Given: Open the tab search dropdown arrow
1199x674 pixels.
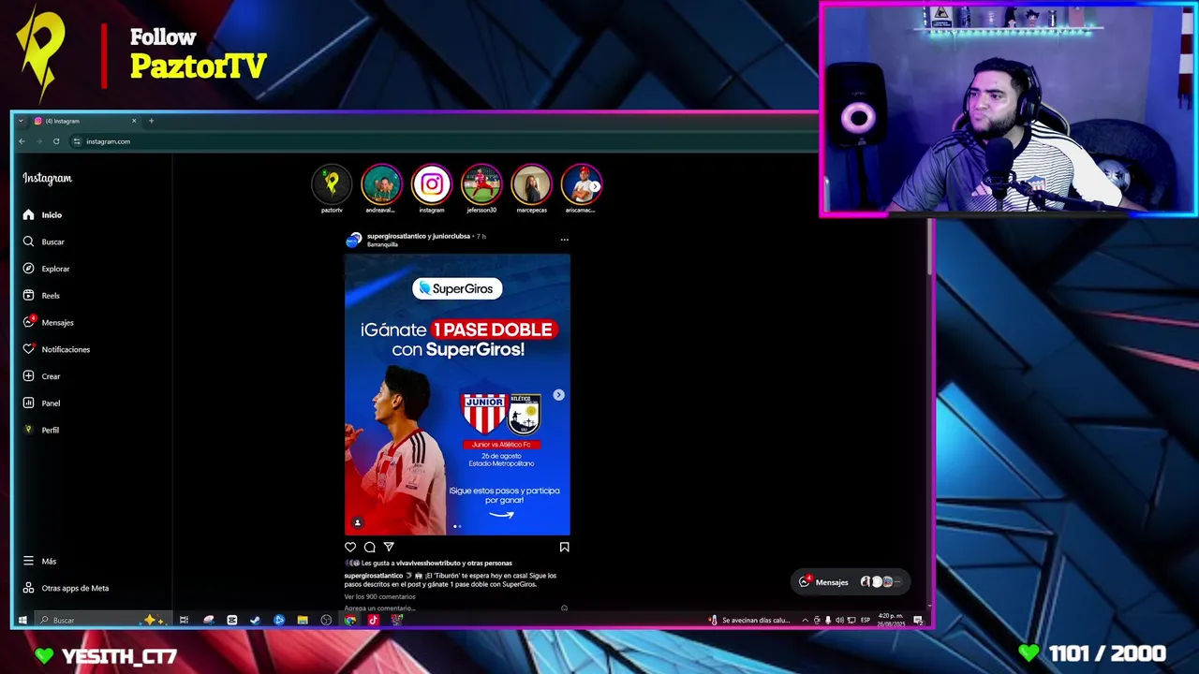Looking at the screenshot, I should 21,121.
